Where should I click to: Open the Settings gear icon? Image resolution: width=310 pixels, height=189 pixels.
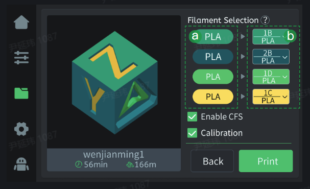pyautogui.click(x=21, y=129)
